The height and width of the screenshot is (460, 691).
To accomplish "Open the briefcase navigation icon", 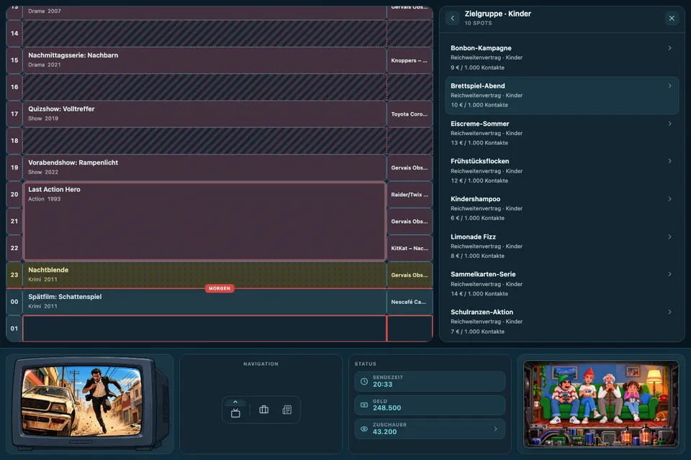I will (264, 410).
